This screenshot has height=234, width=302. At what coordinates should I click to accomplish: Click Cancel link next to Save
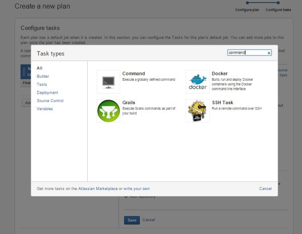pos(149,220)
